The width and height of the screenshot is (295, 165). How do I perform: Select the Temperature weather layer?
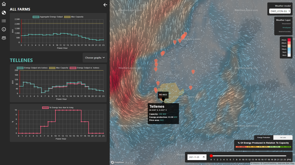(x=286, y=23)
